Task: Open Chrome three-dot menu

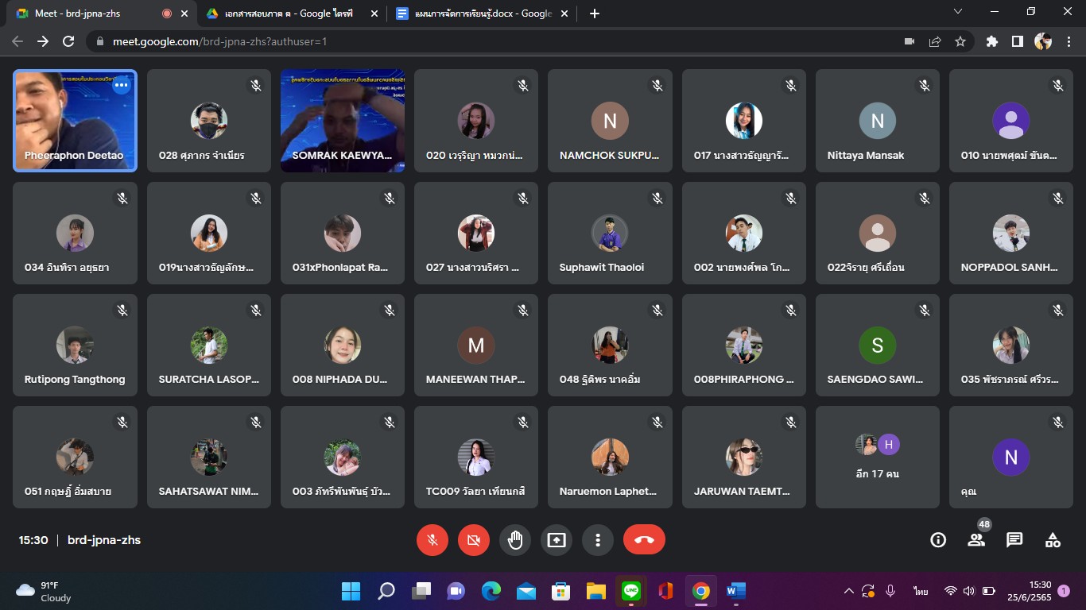Action: pos(1068,41)
